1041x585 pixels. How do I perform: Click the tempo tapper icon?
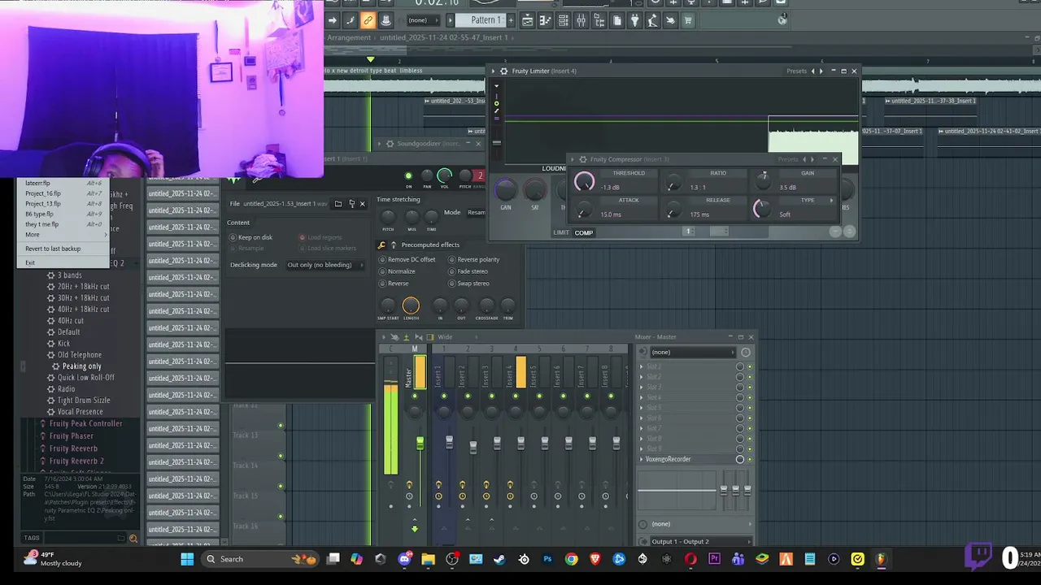click(651, 20)
